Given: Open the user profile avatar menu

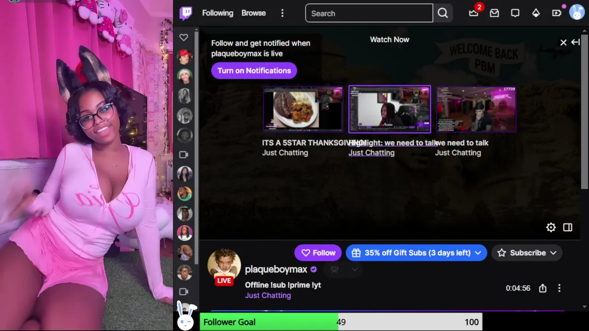Looking at the screenshot, I should 577,12.
